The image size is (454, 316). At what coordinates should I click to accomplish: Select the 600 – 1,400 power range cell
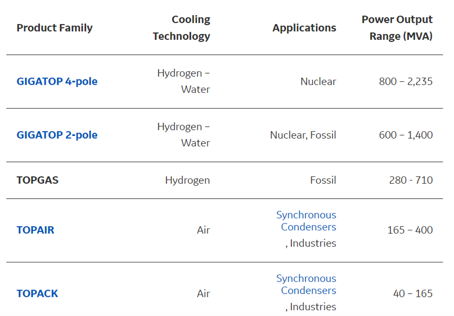pyautogui.click(x=406, y=135)
